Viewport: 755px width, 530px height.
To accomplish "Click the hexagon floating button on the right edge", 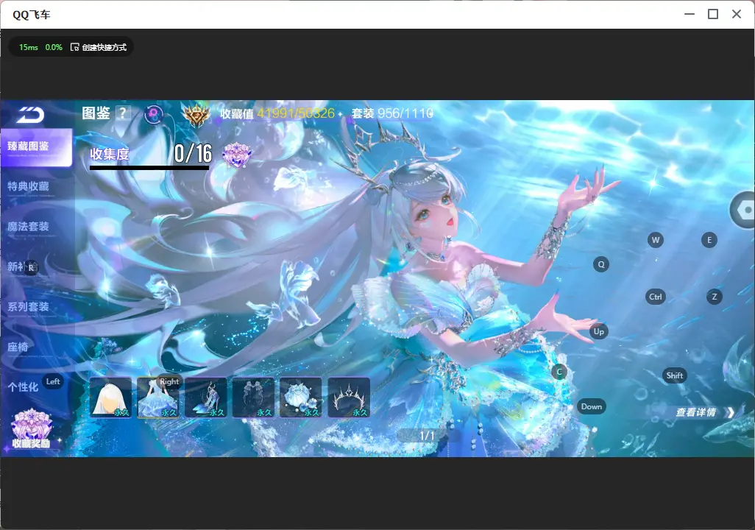I will coord(744,210).
